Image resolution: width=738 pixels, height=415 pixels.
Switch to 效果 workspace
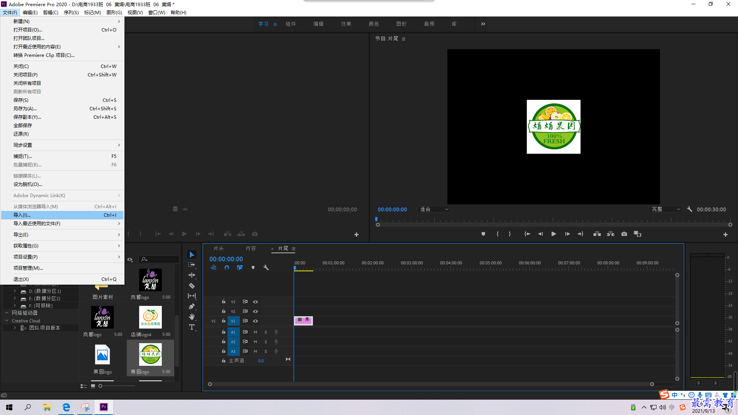coord(346,24)
